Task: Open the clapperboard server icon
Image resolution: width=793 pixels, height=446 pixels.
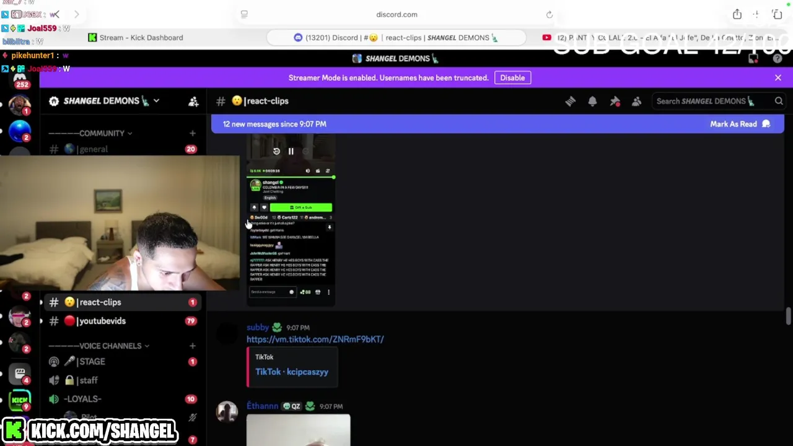Action: [20, 374]
